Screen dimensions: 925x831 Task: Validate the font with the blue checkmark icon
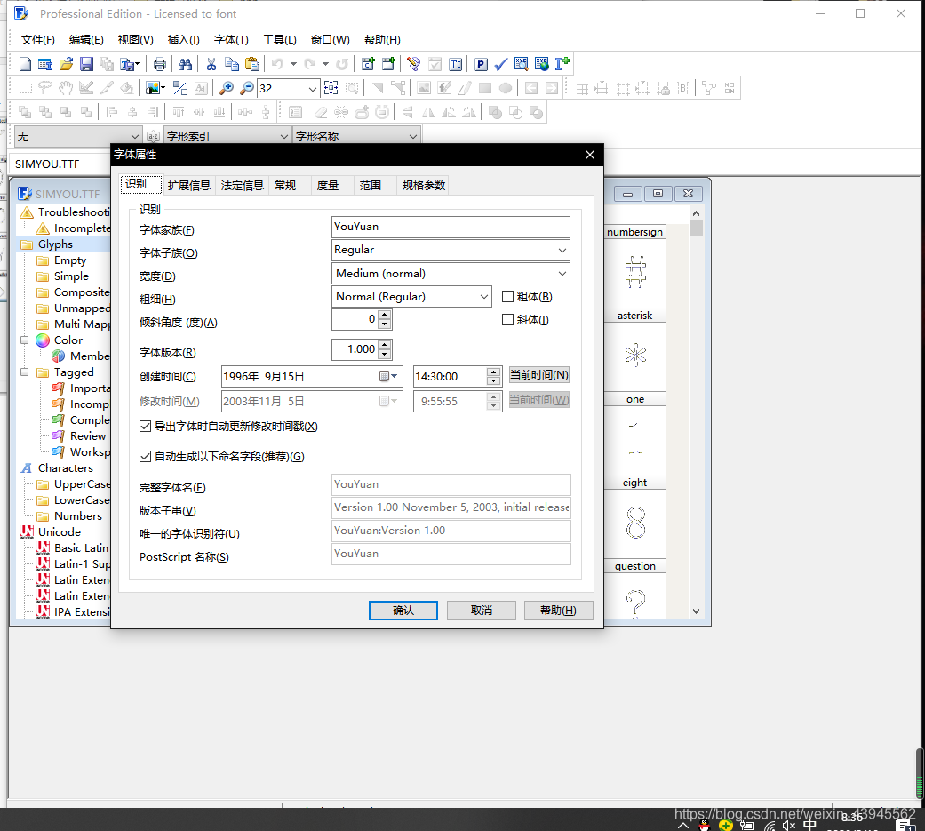pos(501,64)
